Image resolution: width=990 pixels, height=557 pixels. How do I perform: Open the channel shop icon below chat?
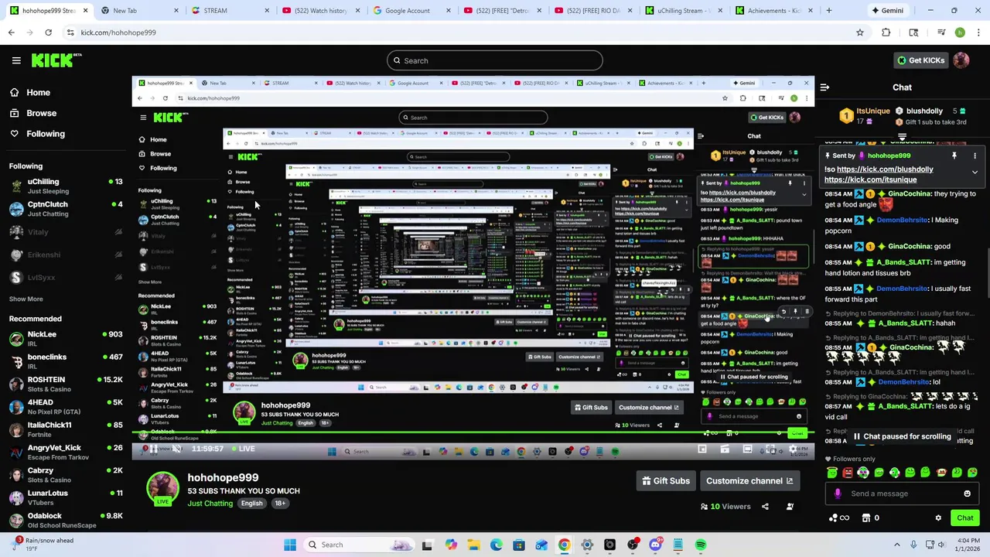[x=866, y=518]
